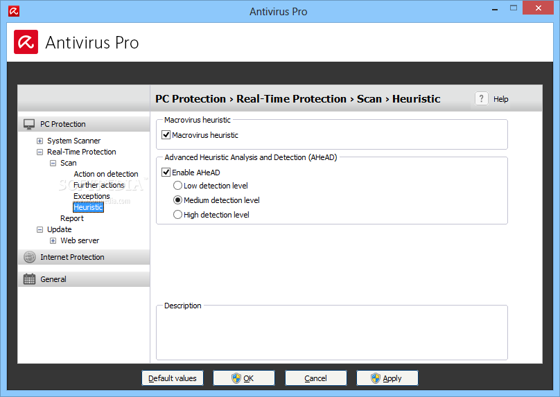The height and width of the screenshot is (397, 560).
Task: Open Action on detection settings
Action: click(106, 174)
